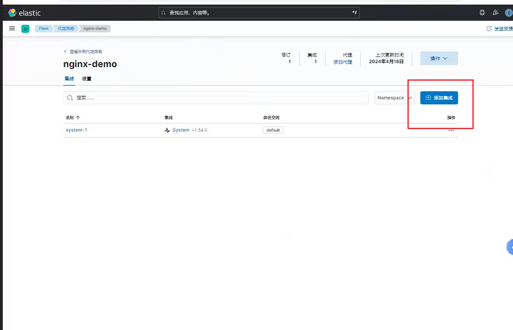This screenshot has width=513, height=330.
Task: Open the green D space avatar
Action: point(25,29)
